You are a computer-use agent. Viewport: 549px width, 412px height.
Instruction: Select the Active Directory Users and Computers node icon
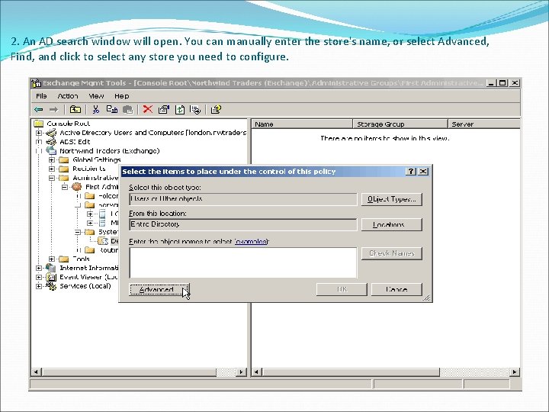[51, 133]
